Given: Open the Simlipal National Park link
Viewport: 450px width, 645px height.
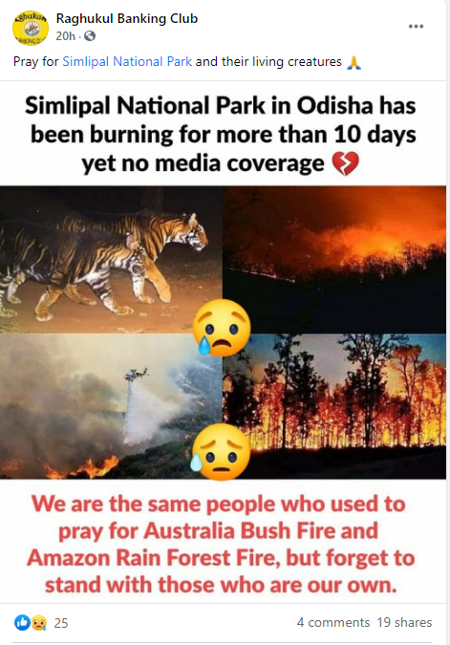Looking at the screenshot, I should click(127, 62).
